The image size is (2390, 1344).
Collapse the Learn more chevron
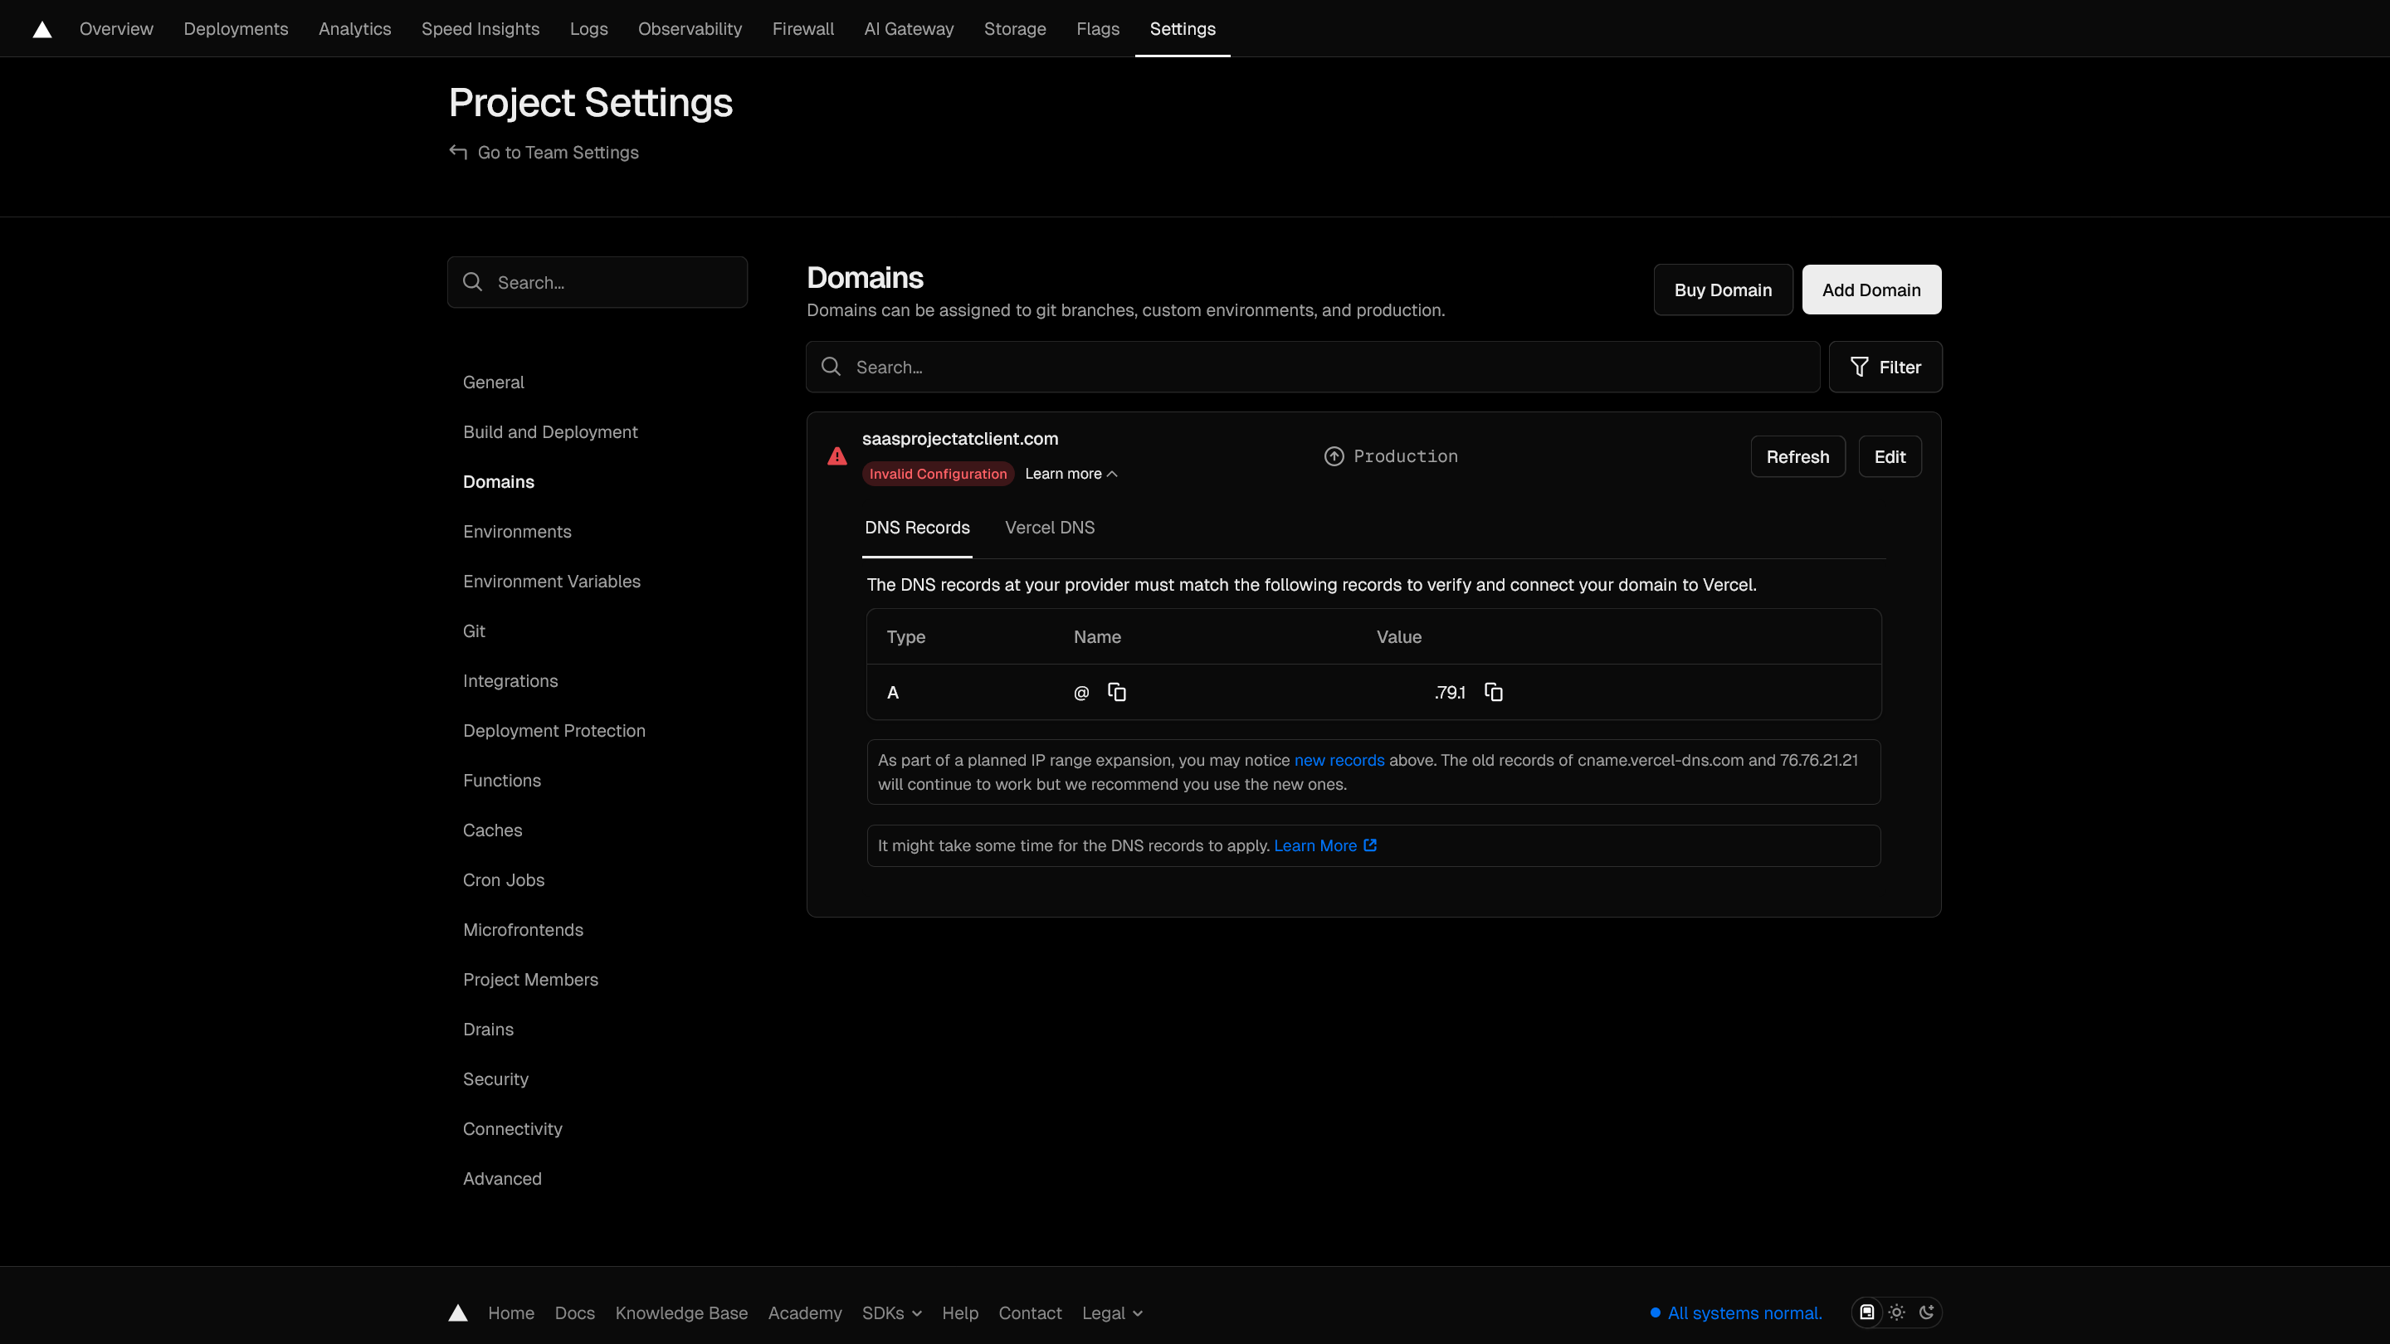[x=1112, y=474]
